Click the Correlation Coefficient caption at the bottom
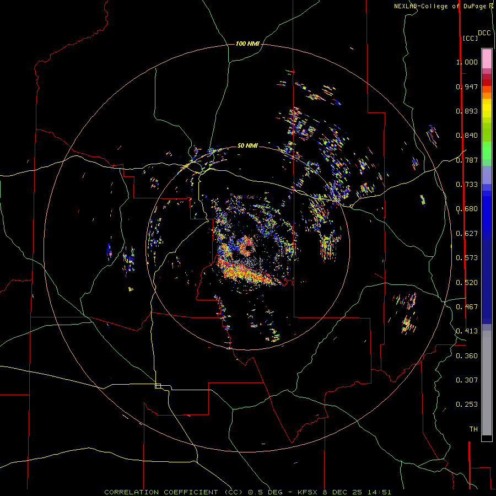This screenshot has height=496, width=496. 247,492
